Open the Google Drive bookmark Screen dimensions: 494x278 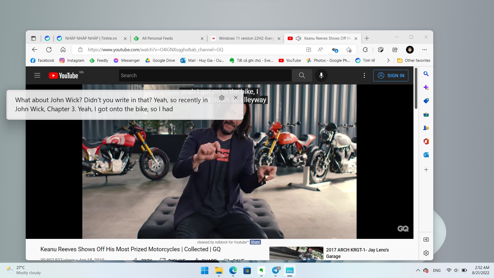(160, 60)
